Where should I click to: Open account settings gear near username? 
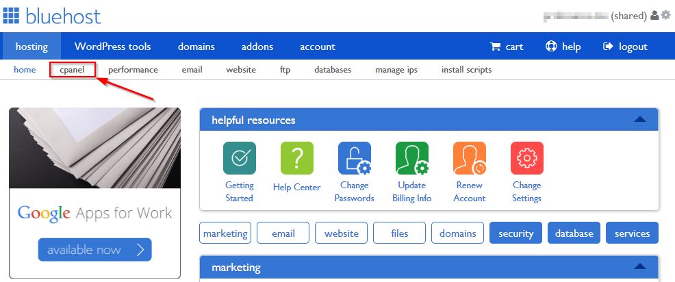pyautogui.click(x=665, y=16)
